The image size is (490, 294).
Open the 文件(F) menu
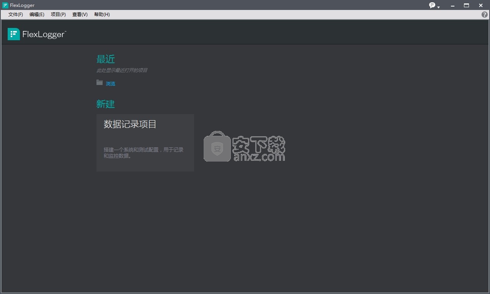coord(16,15)
